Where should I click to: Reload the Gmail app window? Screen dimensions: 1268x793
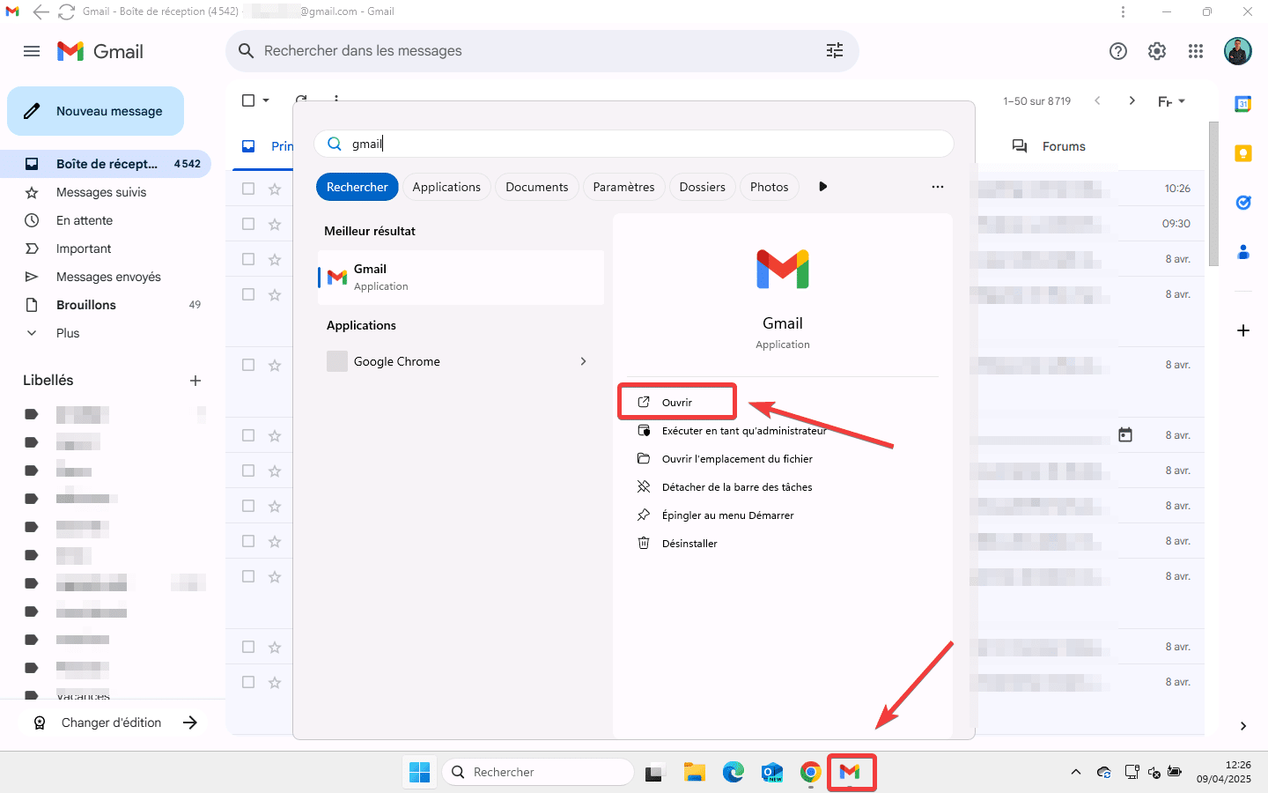pos(66,11)
